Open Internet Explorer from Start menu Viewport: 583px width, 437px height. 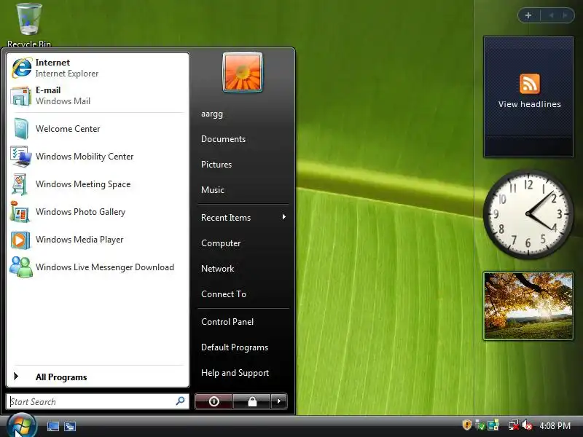[98, 68]
